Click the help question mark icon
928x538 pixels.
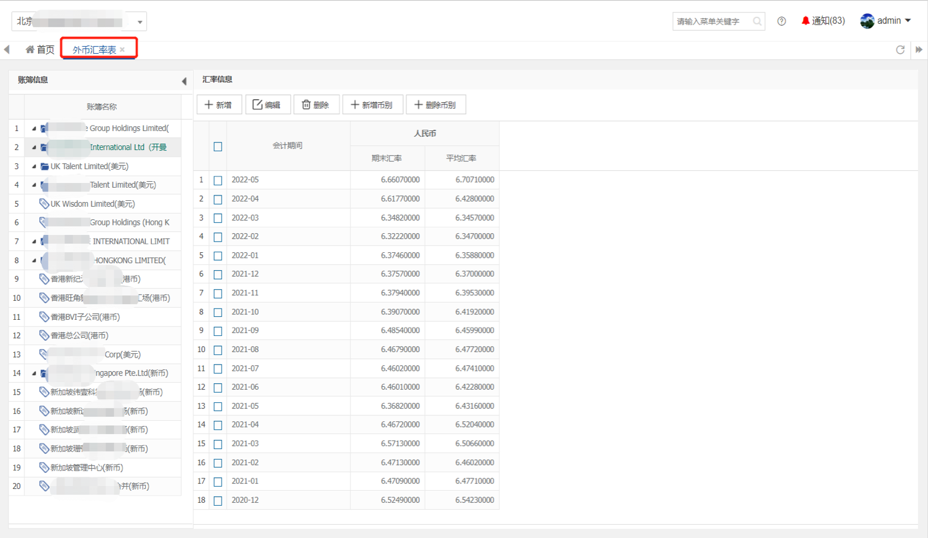pyautogui.click(x=782, y=21)
